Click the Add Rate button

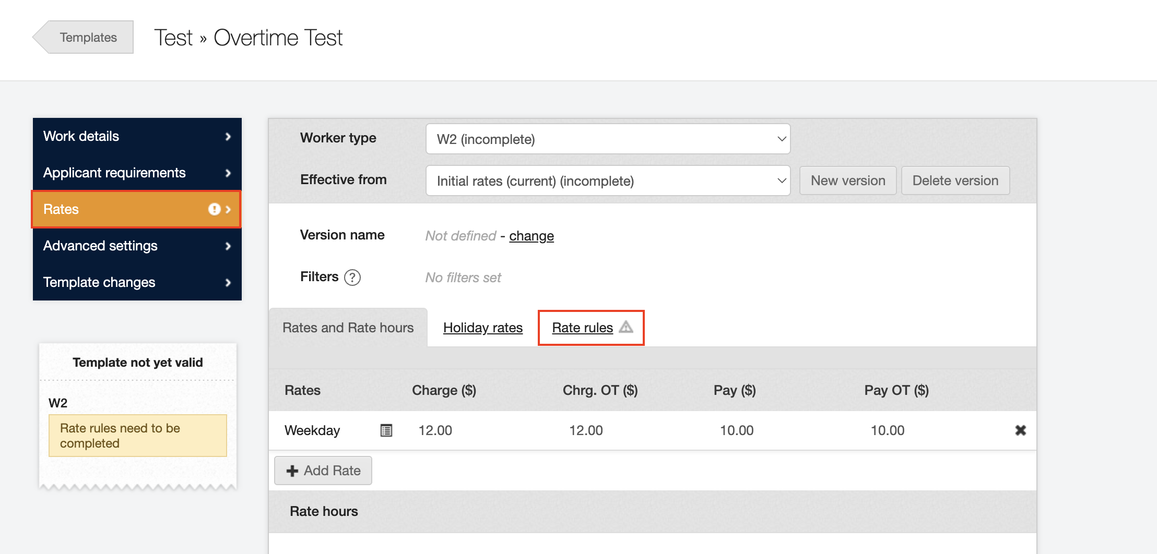click(323, 471)
